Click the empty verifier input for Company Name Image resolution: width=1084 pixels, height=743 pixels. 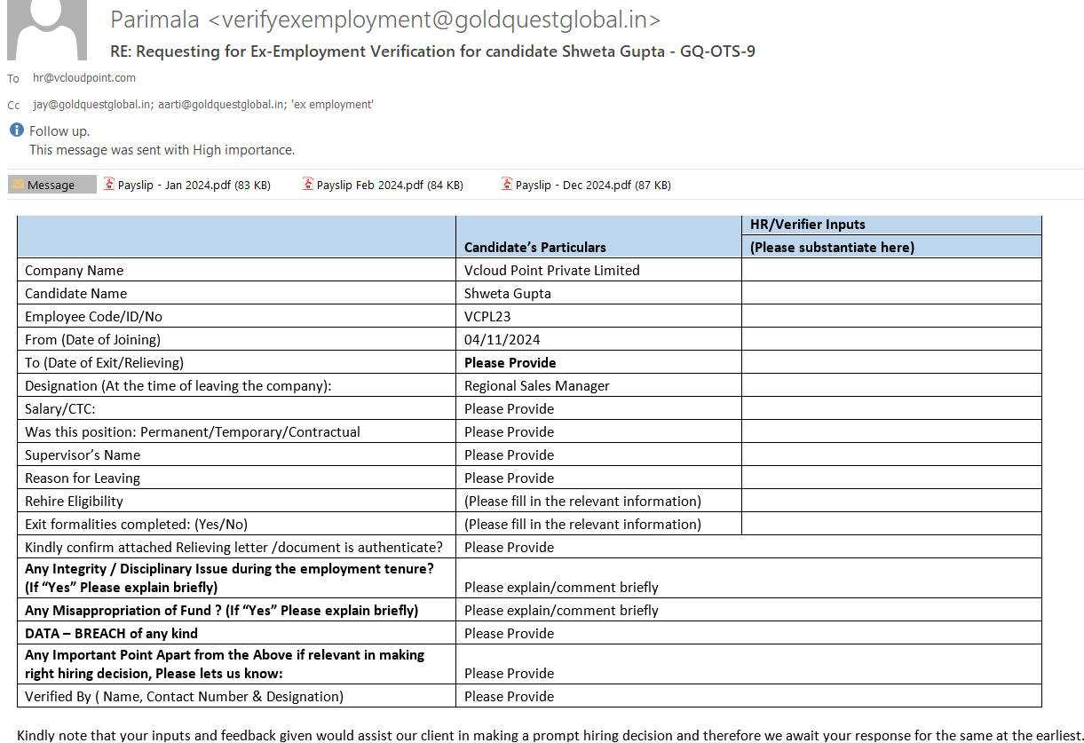click(x=891, y=270)
